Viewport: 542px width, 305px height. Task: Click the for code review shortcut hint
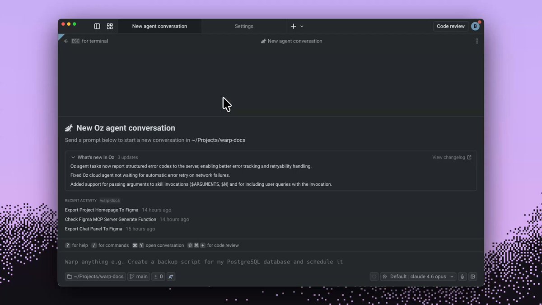[213, 245]
